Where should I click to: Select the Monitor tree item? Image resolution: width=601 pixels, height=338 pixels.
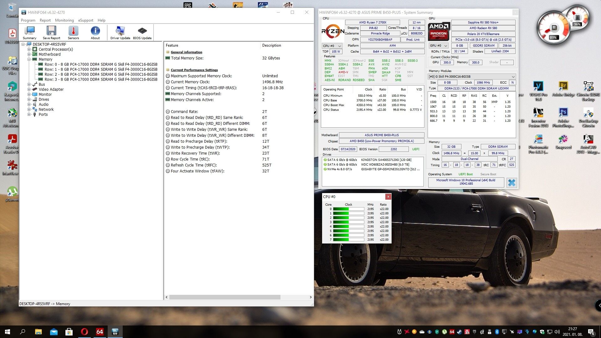pos(45,95)
